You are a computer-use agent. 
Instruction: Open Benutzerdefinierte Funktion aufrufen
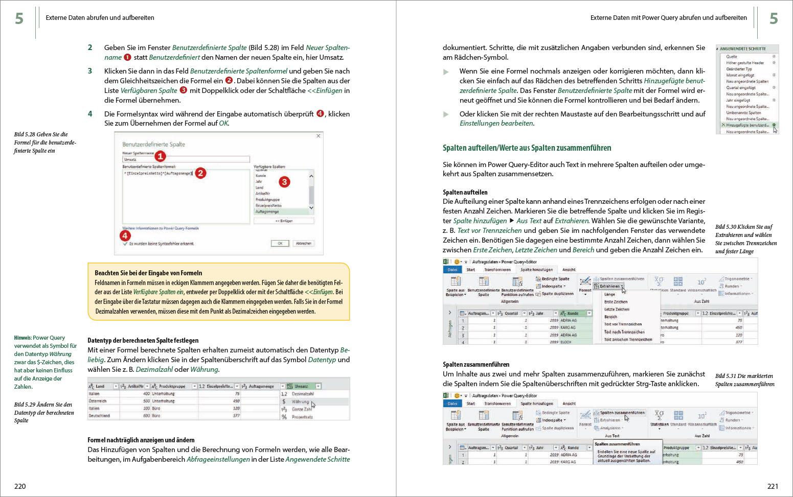pos(517,281)
